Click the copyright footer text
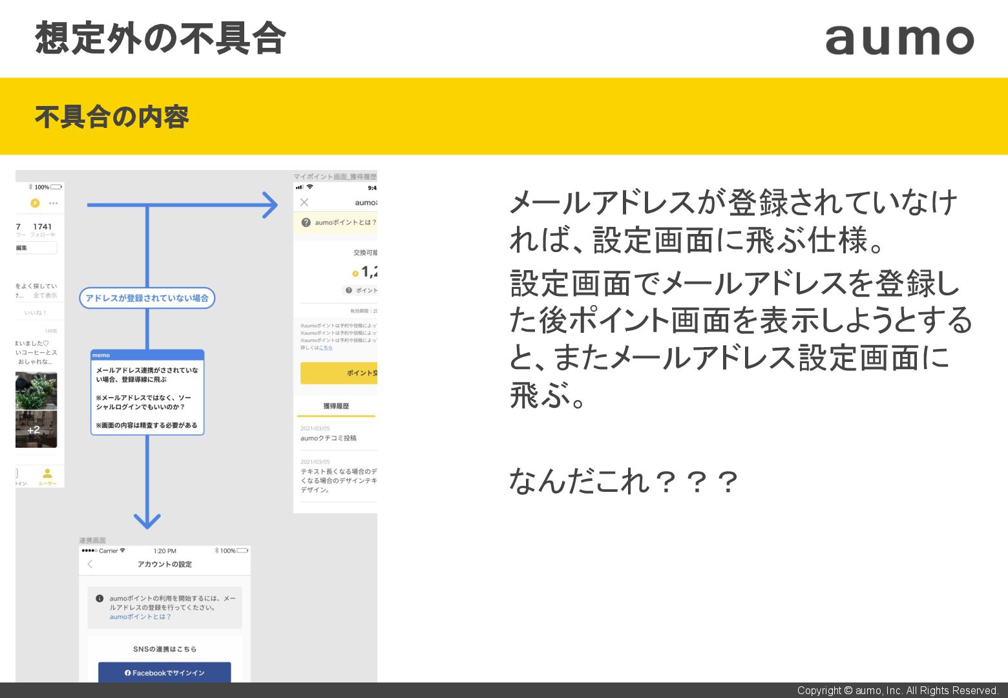The width and height of the screenshot is (1008, 698). point(898,690)
